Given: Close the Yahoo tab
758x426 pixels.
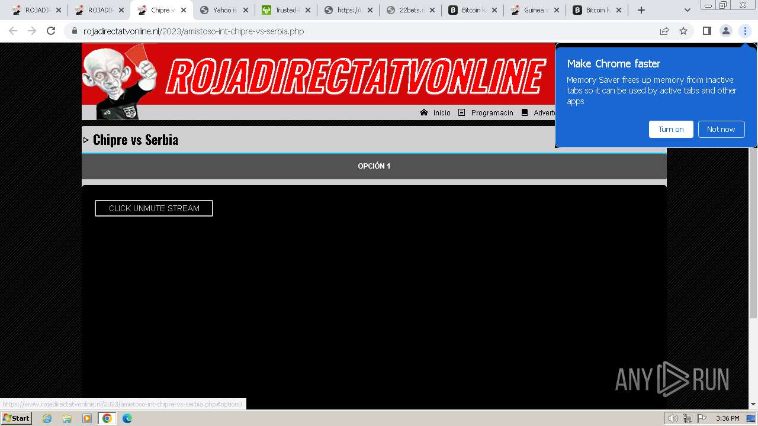Looking at the screenshot, I should click(x=246, y=10).
